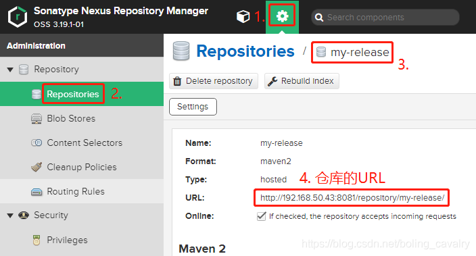Viewport: 476px width, 256px height.
Task: Collapse the Security tree section
Action: pos(10,215)
